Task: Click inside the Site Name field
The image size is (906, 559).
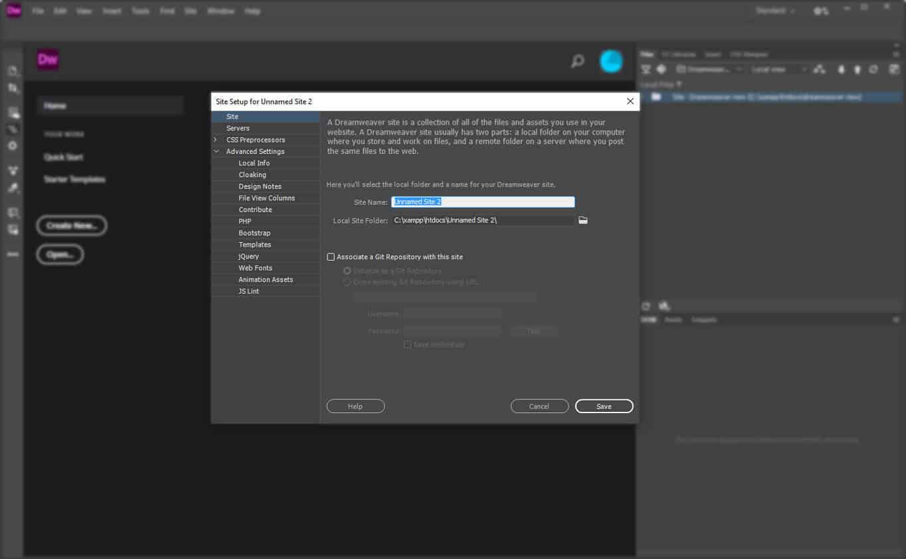Action: [x=483, y=202]
